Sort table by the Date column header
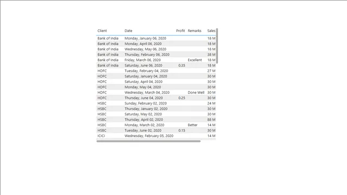347x195 pixels. 128,31
